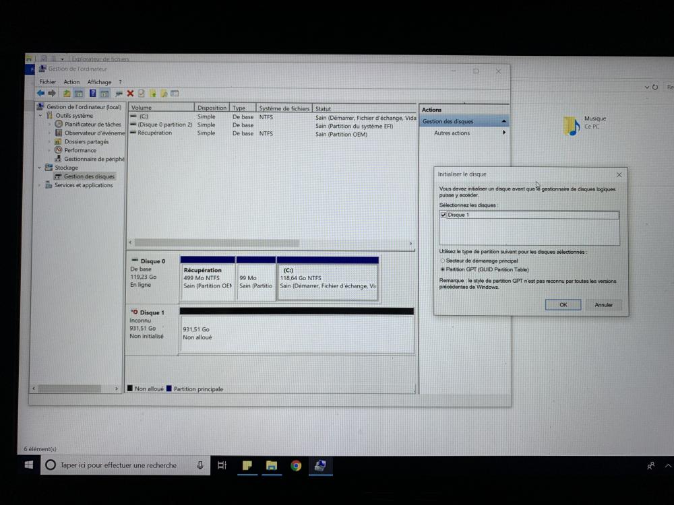Open Autres actions submenu arrow
Image resolution: width=674 pixels, height=505 pixels.
[x=503, y=133]
